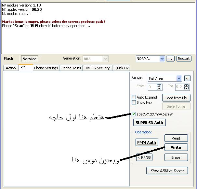Image resolution: width=197 pixels, height=189 pixels.
Task: Increase the From value with up arrow
Action: point(159,86)
